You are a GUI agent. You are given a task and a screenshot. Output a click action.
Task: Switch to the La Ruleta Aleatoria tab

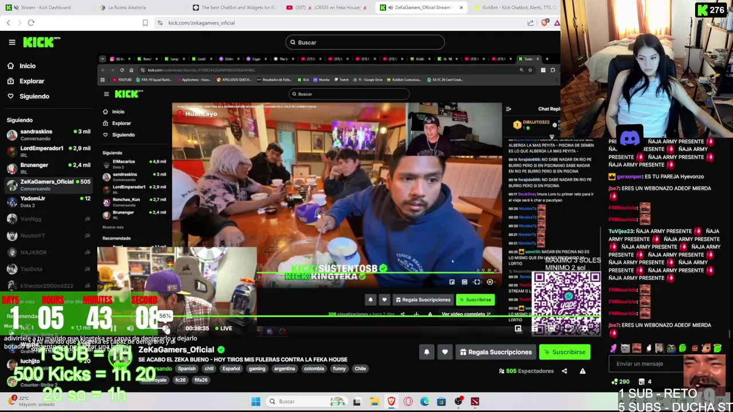[138, 7]
